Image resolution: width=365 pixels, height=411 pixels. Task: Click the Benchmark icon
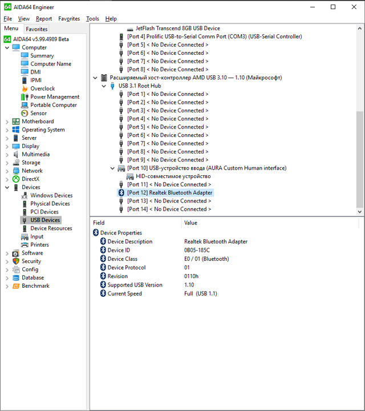(x=16, y=286)
